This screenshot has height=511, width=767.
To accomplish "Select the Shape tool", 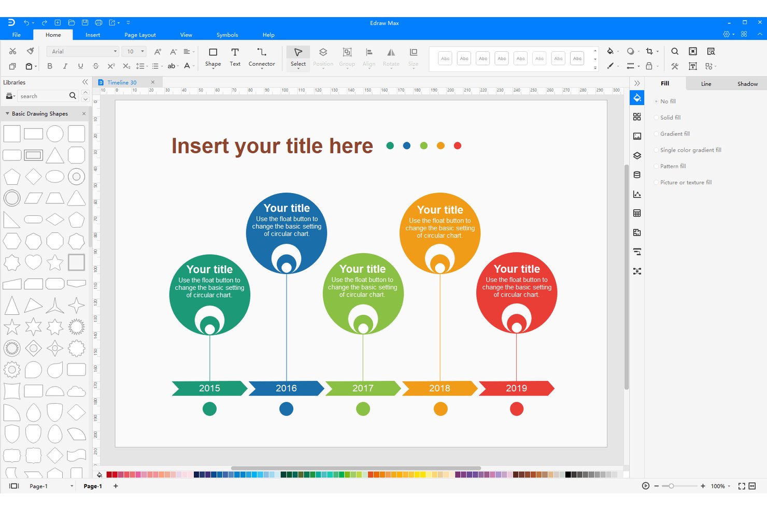I will pos(212,57).
